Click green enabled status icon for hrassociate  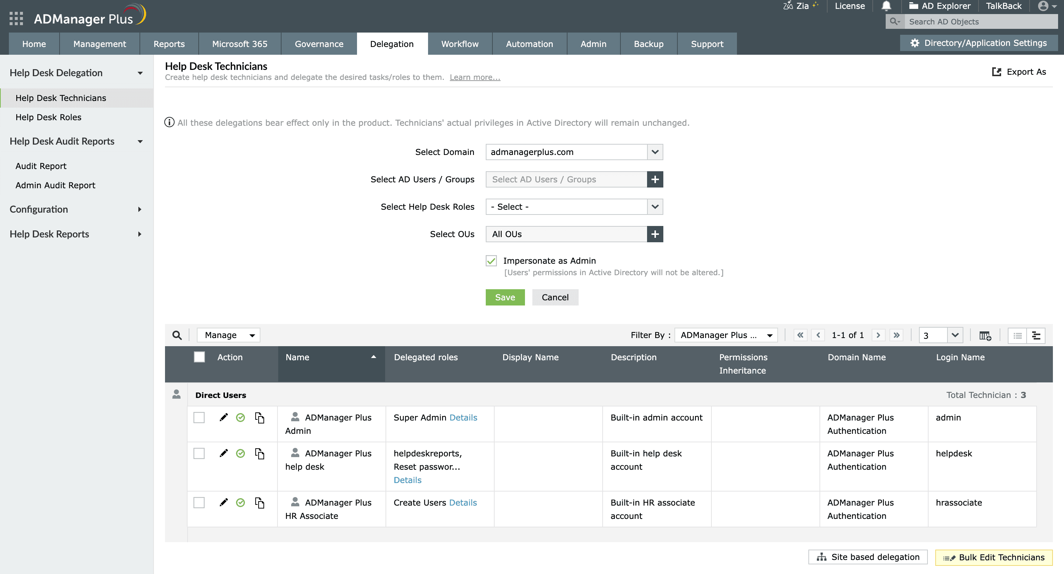240,503
